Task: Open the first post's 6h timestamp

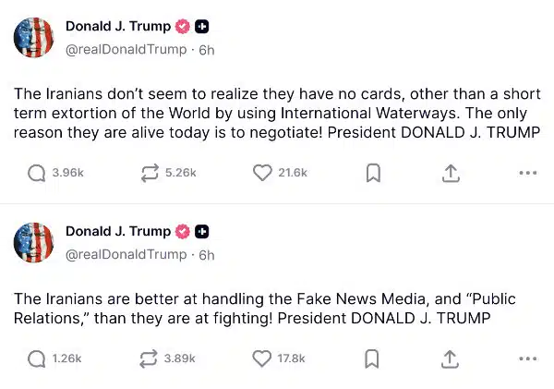Action: (207, 49)
